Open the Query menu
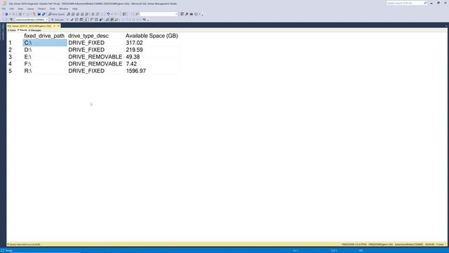The height and width of the screenshot is (253, 449). (30, 8)
